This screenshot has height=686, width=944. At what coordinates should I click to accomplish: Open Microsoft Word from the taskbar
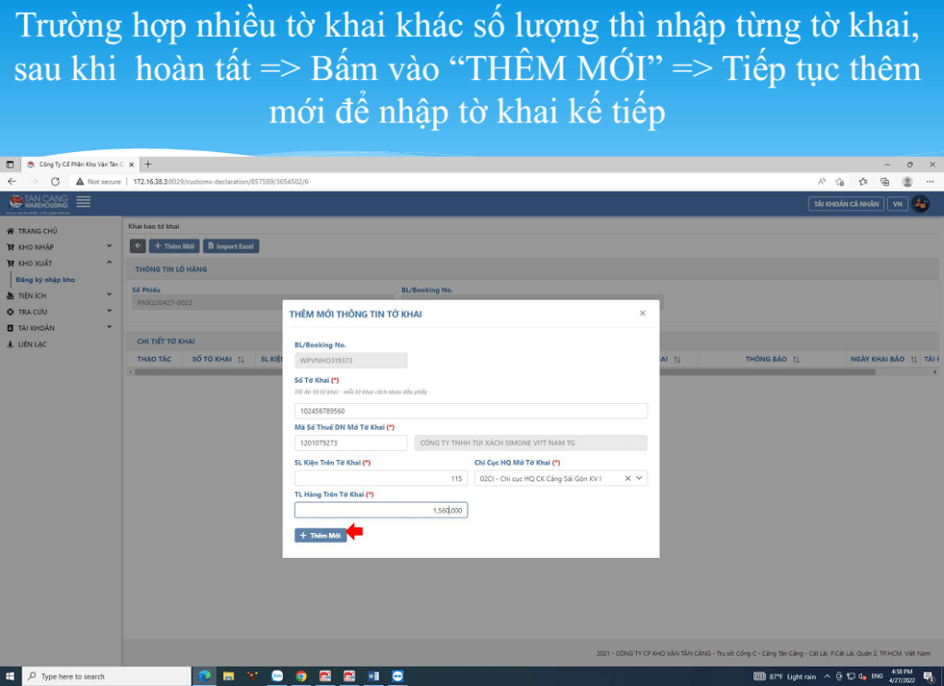point(372,676)
